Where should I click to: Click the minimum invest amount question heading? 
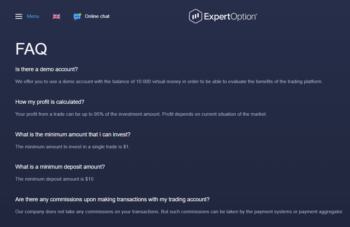73,134
